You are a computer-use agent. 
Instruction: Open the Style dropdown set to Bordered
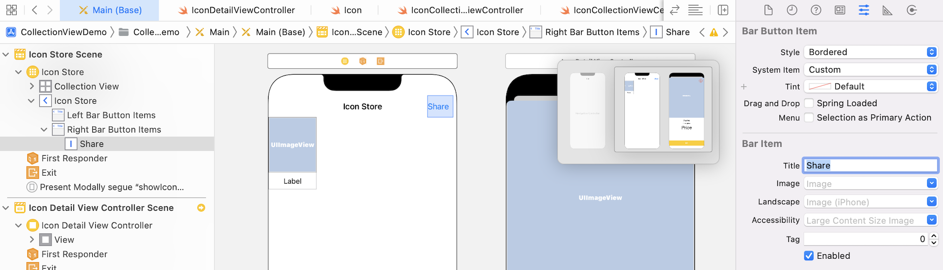point(870,52)
